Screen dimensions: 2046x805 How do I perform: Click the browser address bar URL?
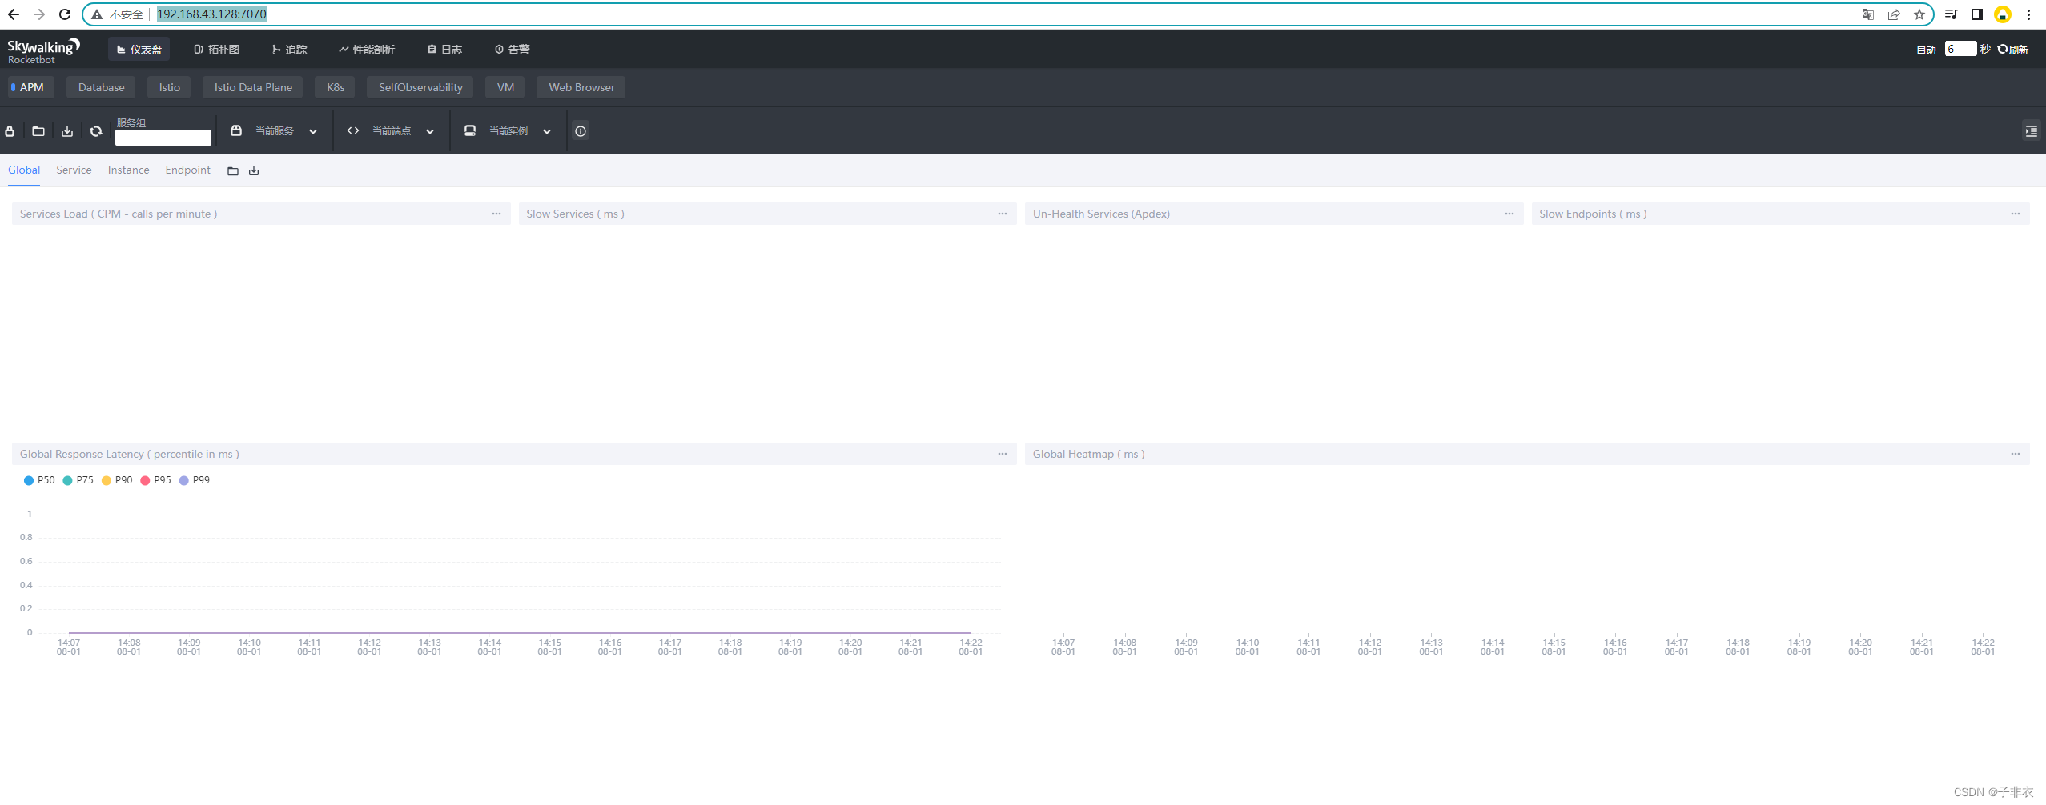[x=211, y=14]
